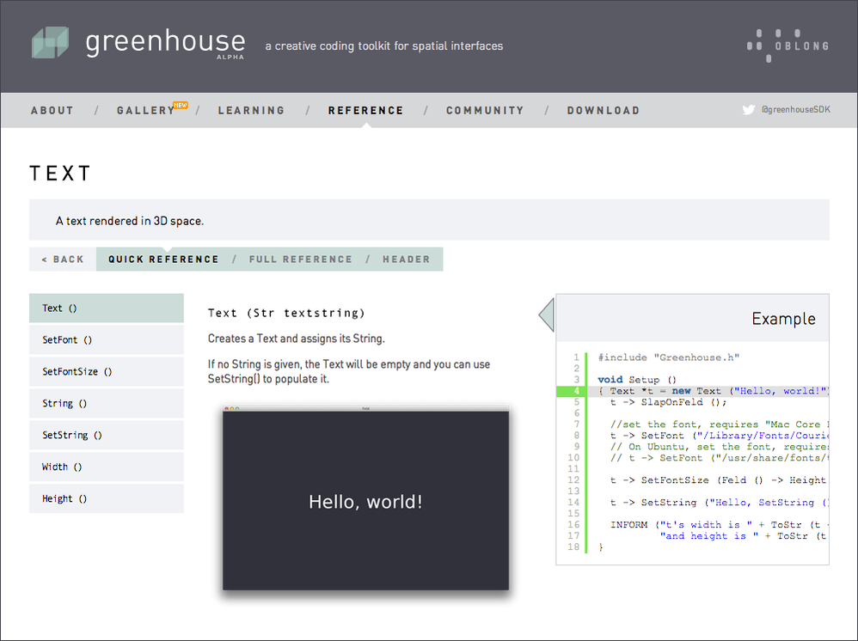Select SetFontSize () in the method list
This screenshot has width=858, height=641.
pyautogui.click(x=106, y=371)
